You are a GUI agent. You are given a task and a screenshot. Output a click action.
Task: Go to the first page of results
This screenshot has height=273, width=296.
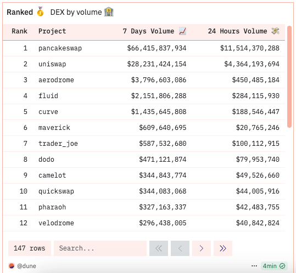(x=159, y=248)
